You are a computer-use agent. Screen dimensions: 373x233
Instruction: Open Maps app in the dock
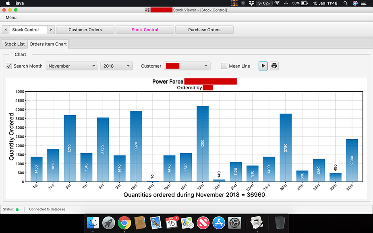(x=187, y=223)
